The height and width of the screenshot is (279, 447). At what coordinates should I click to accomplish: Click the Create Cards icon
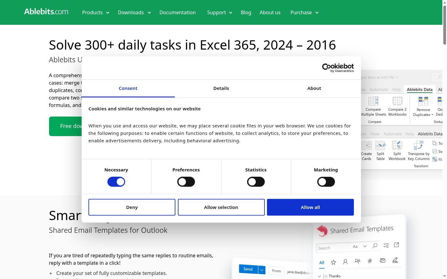click(x=367, y=145)
